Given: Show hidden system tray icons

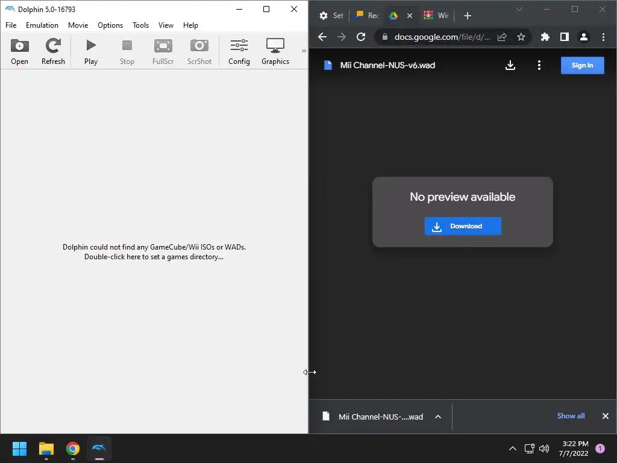Looking at the screenshot, I should click(x=512, y=449).
